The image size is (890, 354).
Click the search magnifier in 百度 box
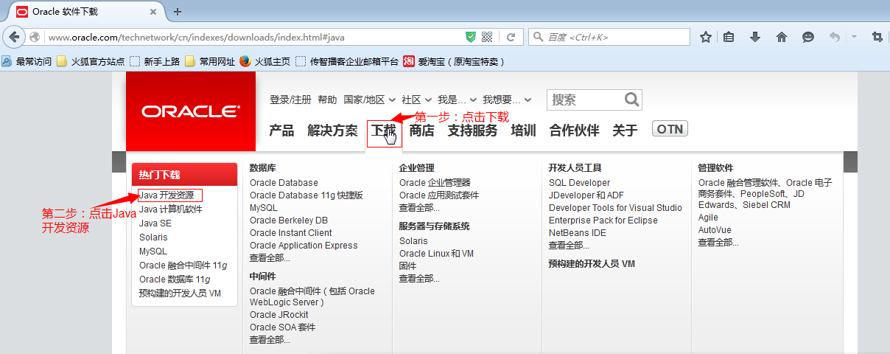click(x=537, y=37)
